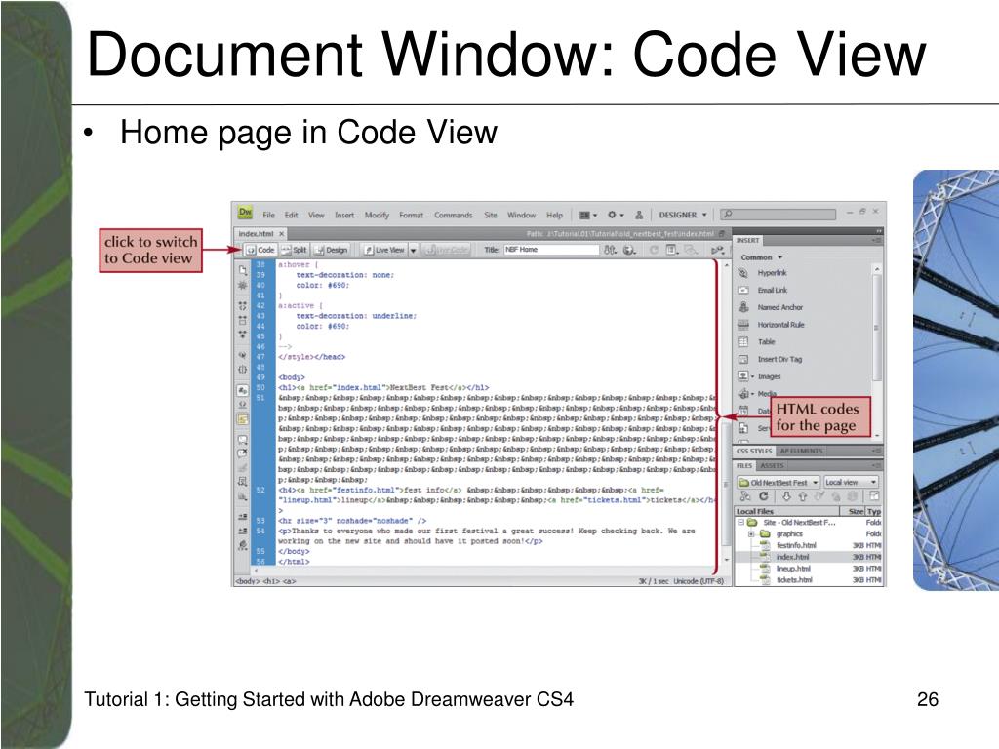Open the File menu
Screen dimensions: 999x749
pos(269,216)
